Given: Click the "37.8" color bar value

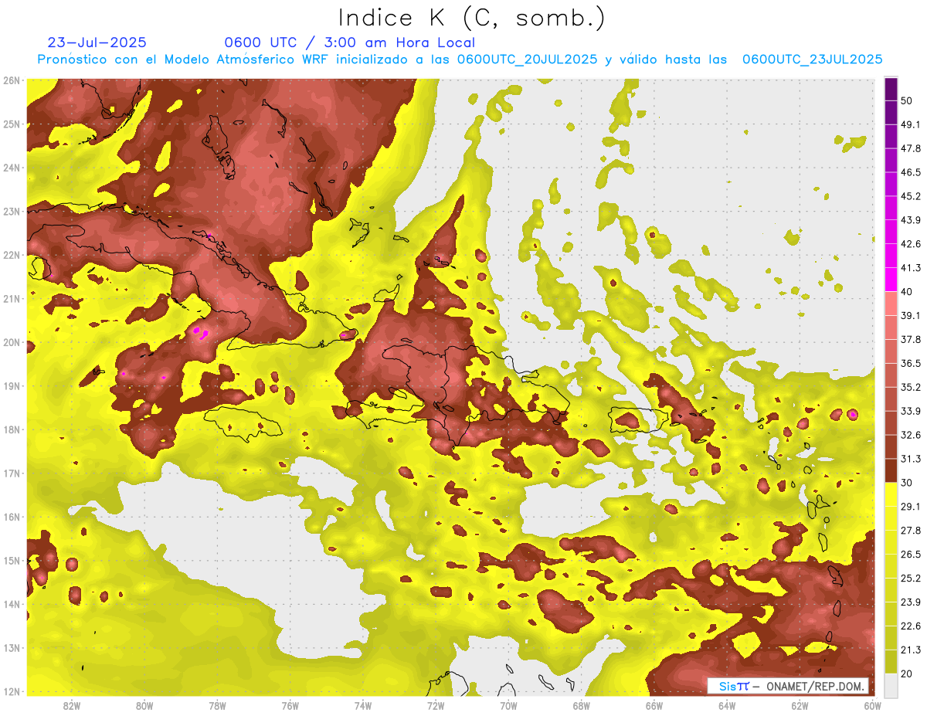Looking at the screenshot, I should coord(911,340).
